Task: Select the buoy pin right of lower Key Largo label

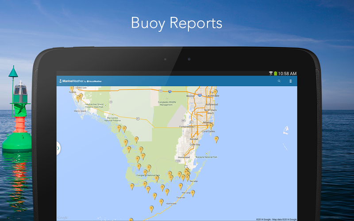Action: (x=192, y=193)
